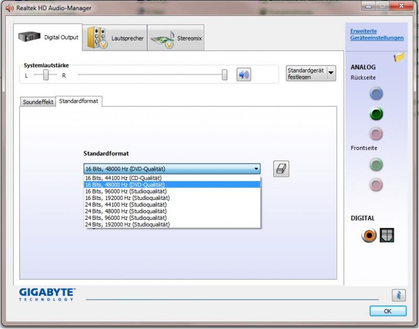Select the active green rear jack
The width and height of the screenshot is (419, 329).
pyautogui.click(x=376, y=114)
